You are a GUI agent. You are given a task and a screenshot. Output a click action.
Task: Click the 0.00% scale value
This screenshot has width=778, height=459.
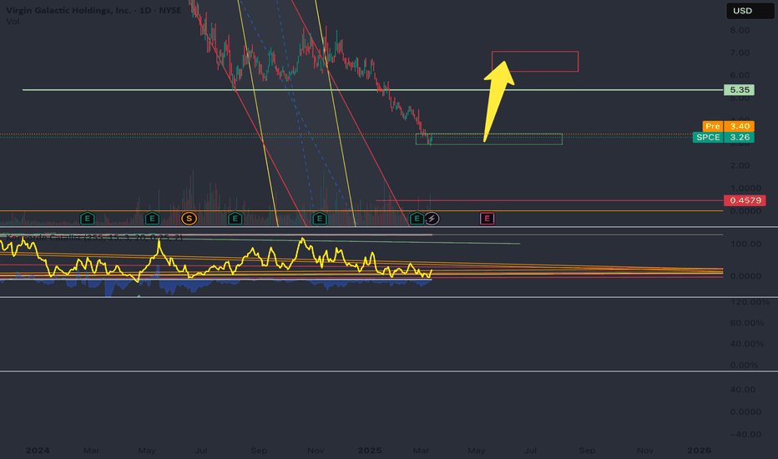(745, 366)
